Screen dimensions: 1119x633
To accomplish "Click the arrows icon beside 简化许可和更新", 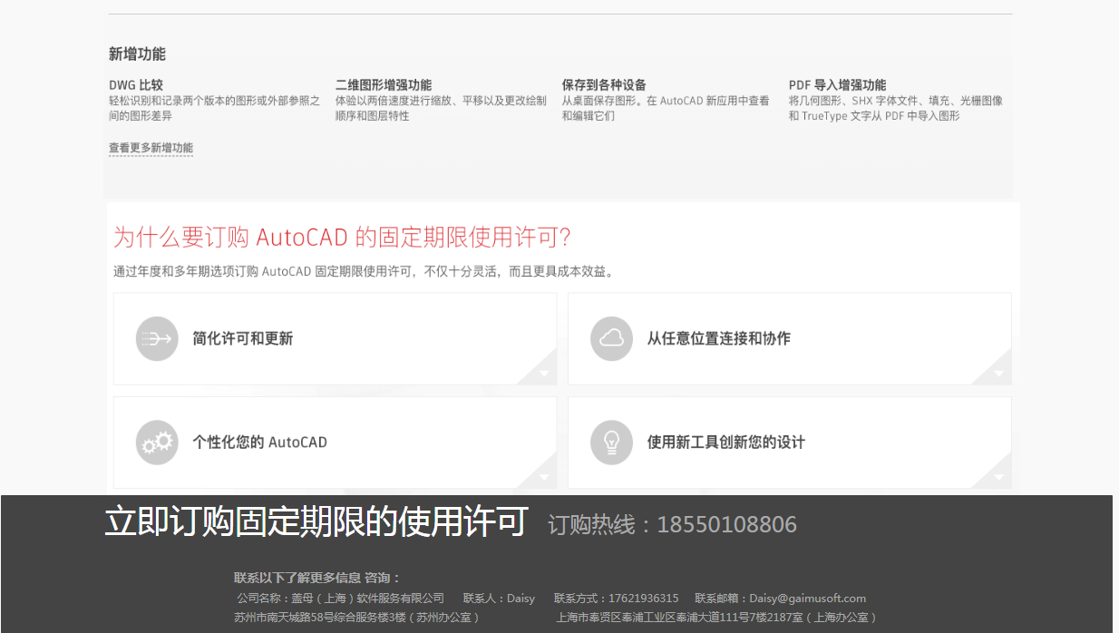I will 157,338.
